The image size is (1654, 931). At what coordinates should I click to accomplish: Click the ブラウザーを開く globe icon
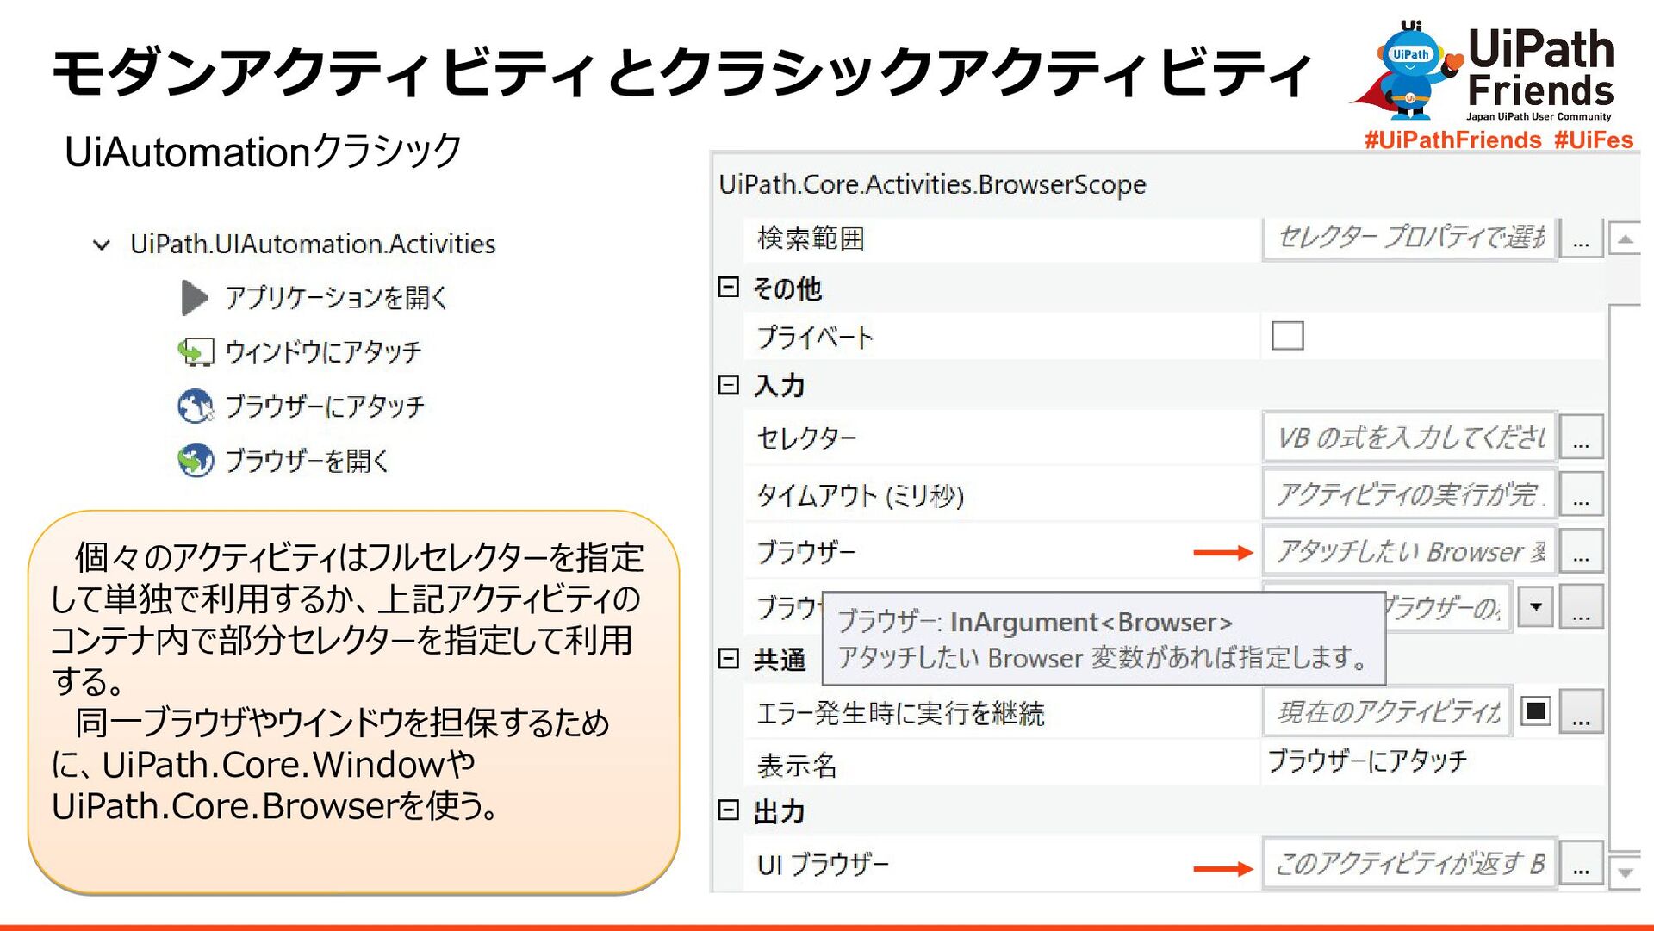pos(196,460)
